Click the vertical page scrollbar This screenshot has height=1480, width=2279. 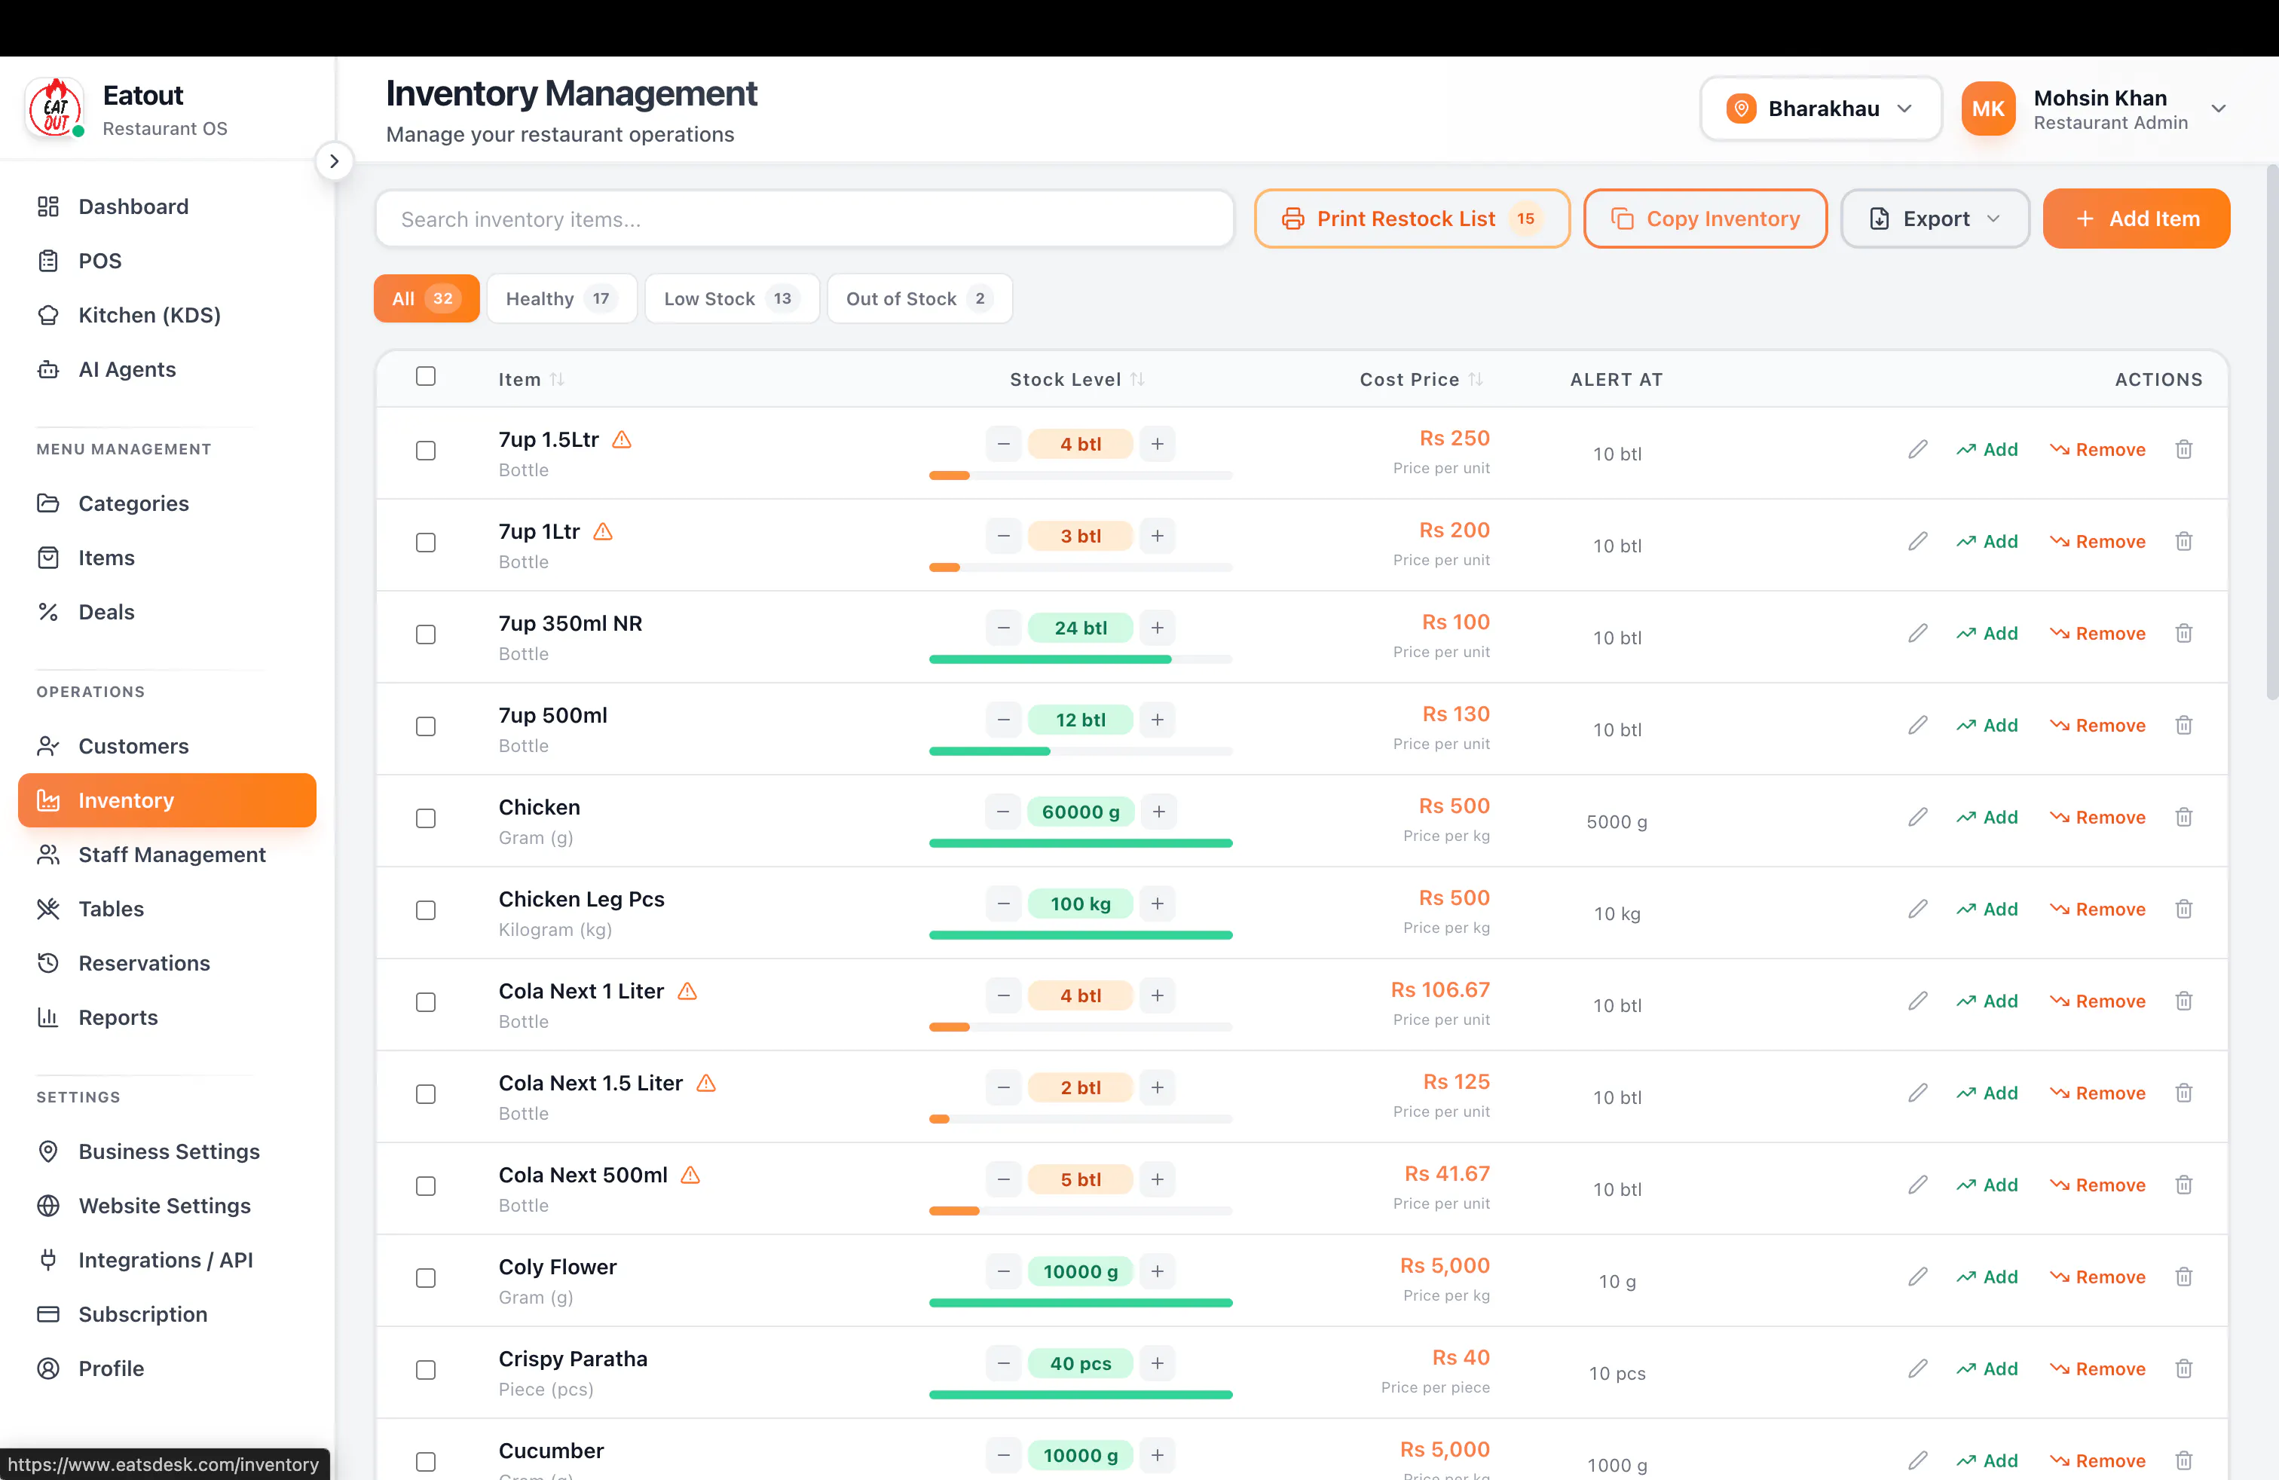point(2271,433)
